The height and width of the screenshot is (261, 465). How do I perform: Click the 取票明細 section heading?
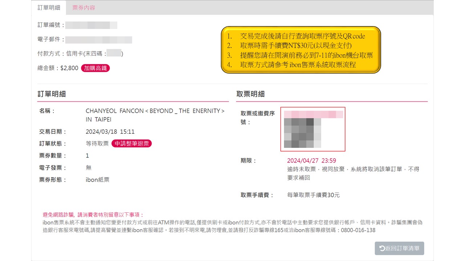click(250, 94)
